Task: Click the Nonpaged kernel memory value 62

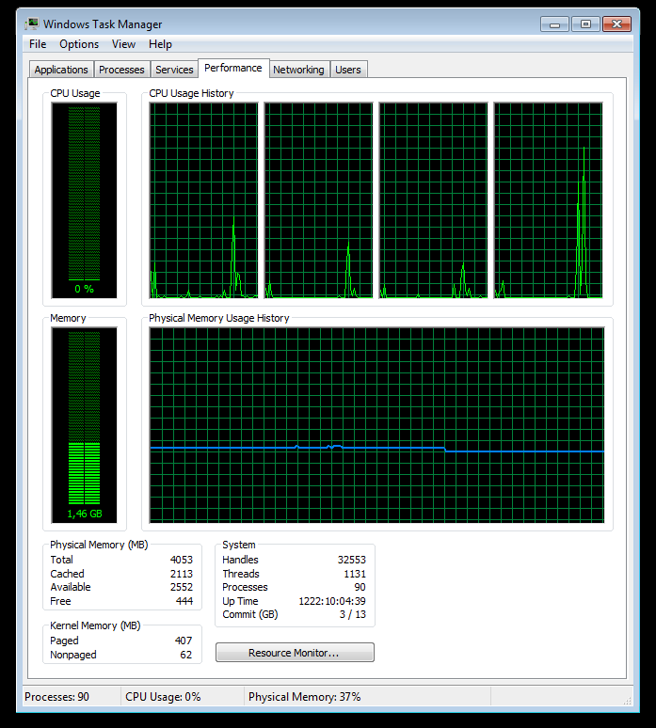Action: [x=185, y=655]
